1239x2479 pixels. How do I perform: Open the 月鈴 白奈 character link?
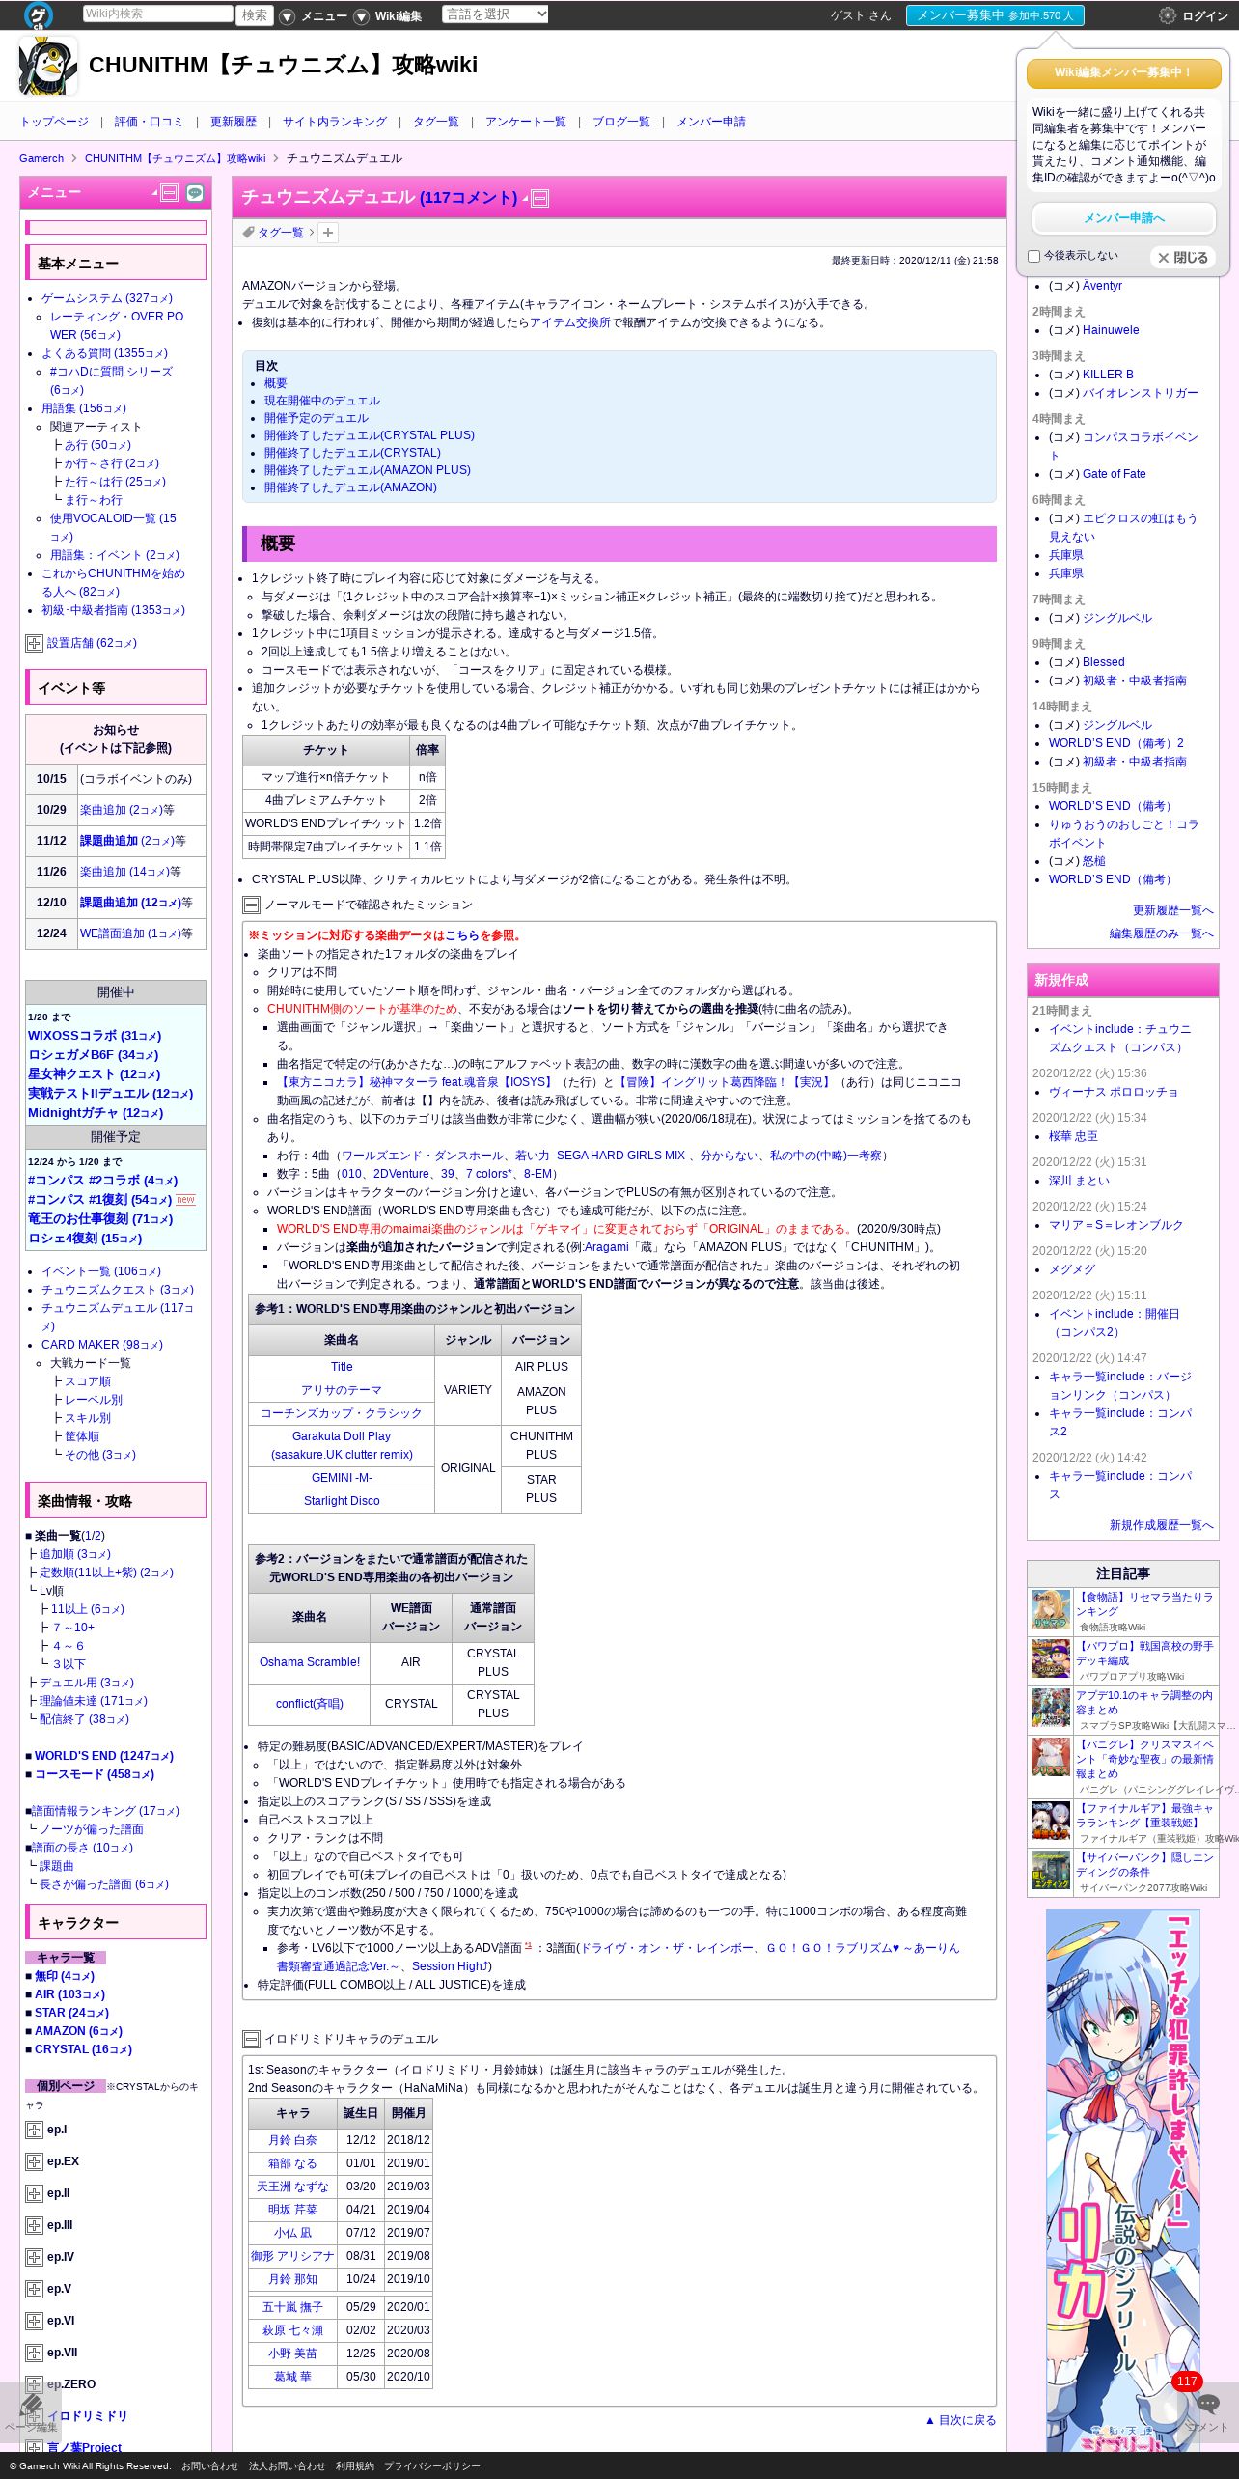(x=292, y=2141)
